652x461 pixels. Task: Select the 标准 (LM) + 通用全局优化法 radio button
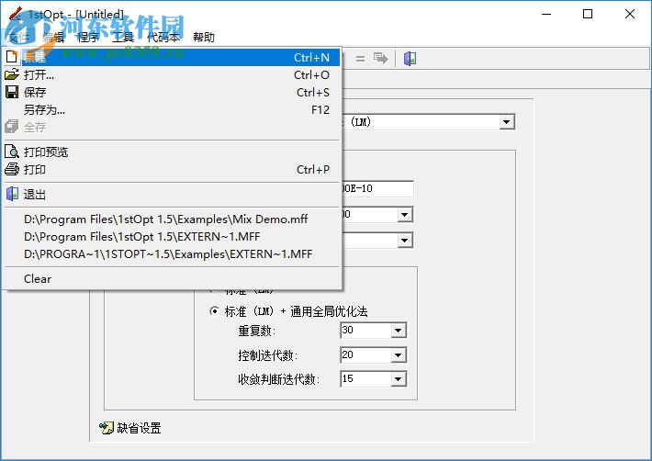tap(214, 311)
